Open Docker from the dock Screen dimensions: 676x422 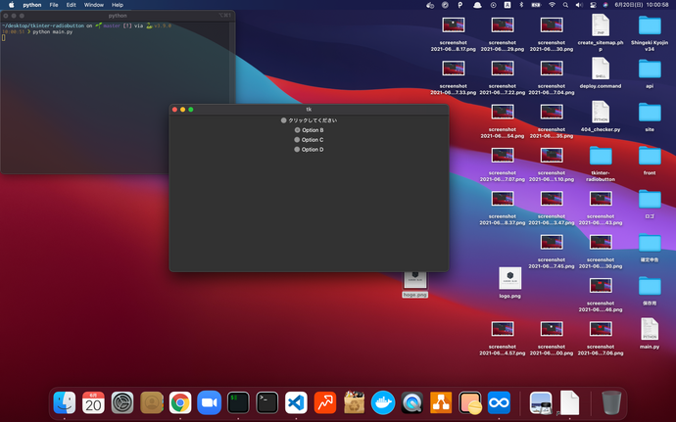[383, 402]
